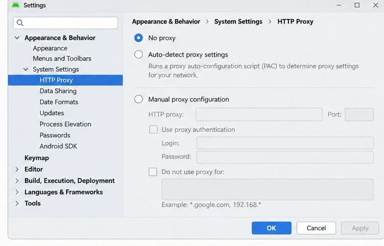Open the Data Sharing settings
This screenshot has width=384, height=246.
point(58,91)
